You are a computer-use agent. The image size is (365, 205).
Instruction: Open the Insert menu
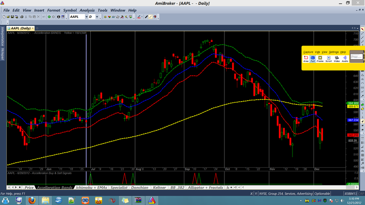39,10
